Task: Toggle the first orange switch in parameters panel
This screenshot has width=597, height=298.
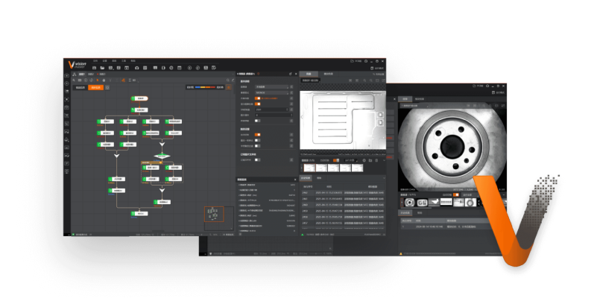Action: pyautogui.click(x=258, y=98)
